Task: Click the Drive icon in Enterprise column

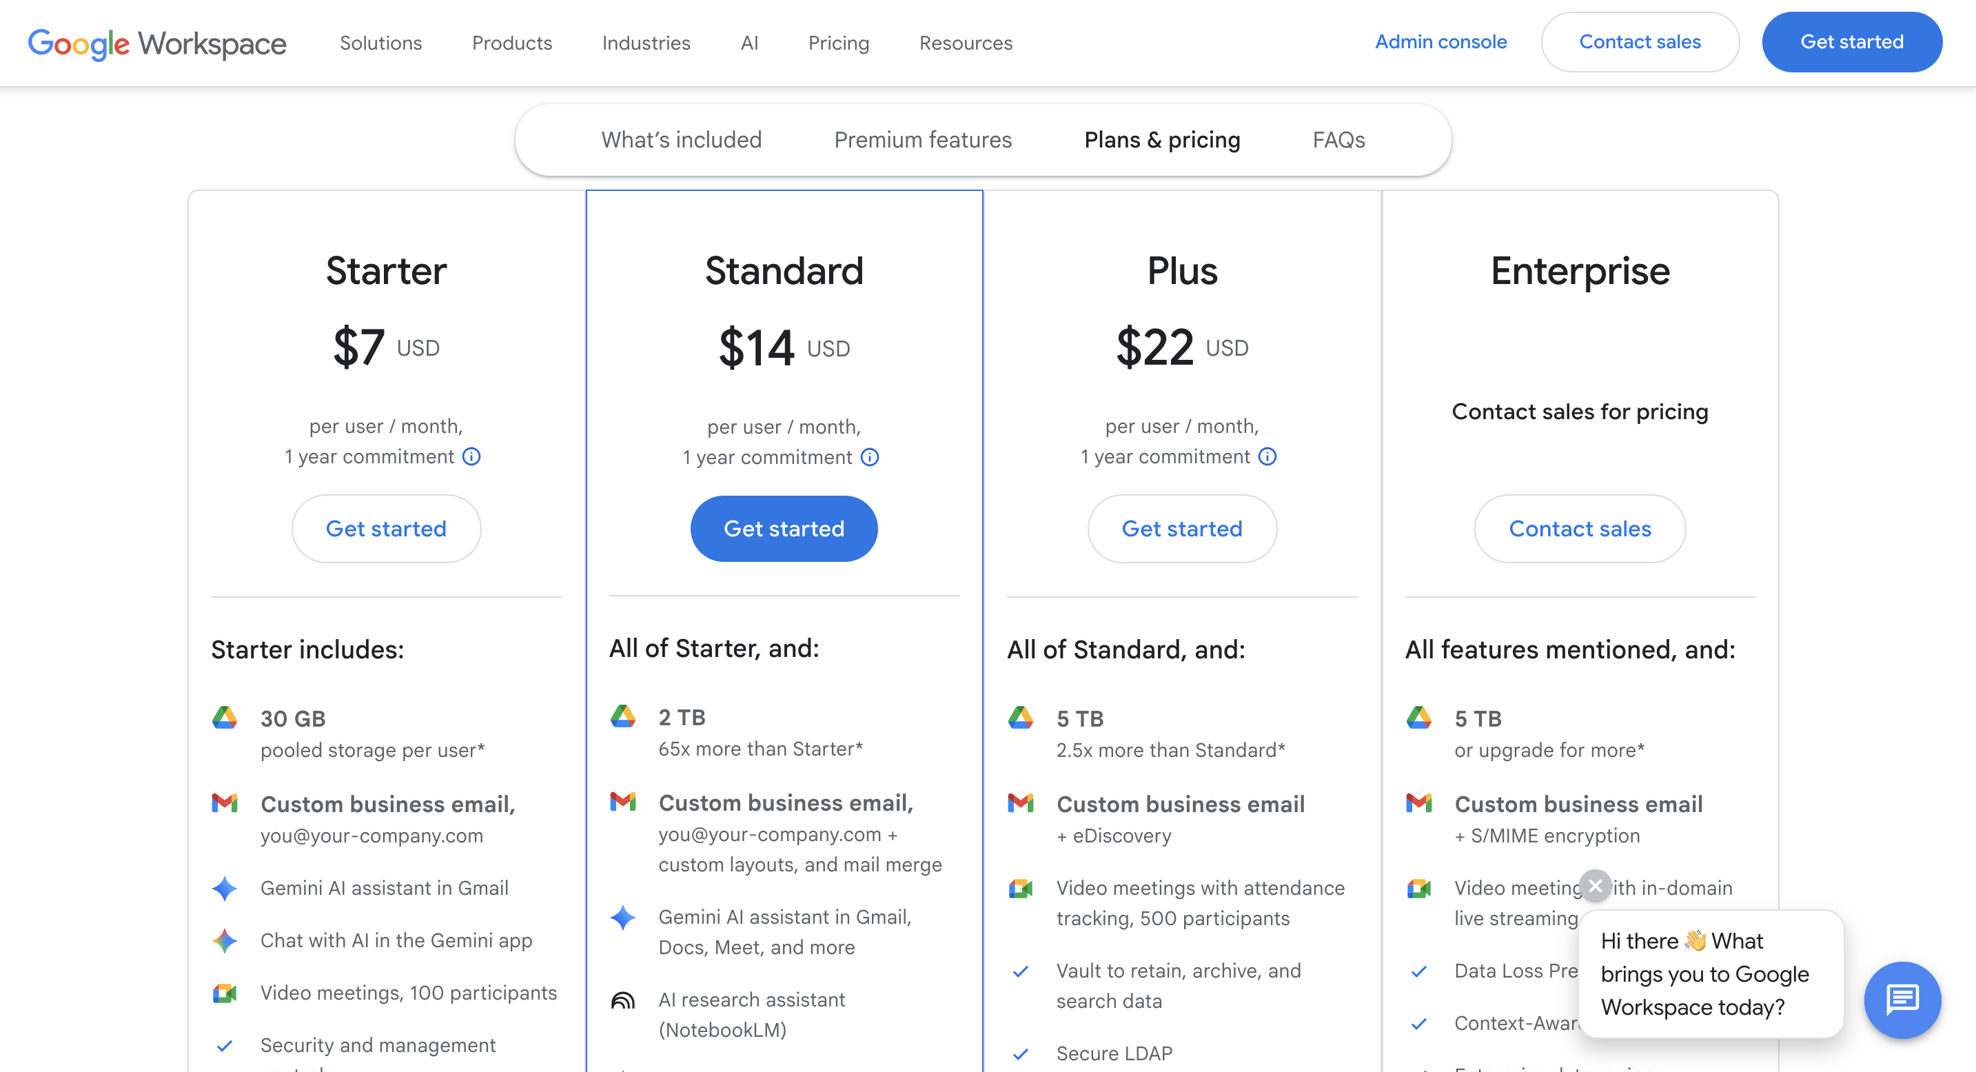Action: [1419, 718]
